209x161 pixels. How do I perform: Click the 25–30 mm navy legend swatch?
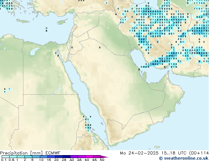(x=67, y=157)
